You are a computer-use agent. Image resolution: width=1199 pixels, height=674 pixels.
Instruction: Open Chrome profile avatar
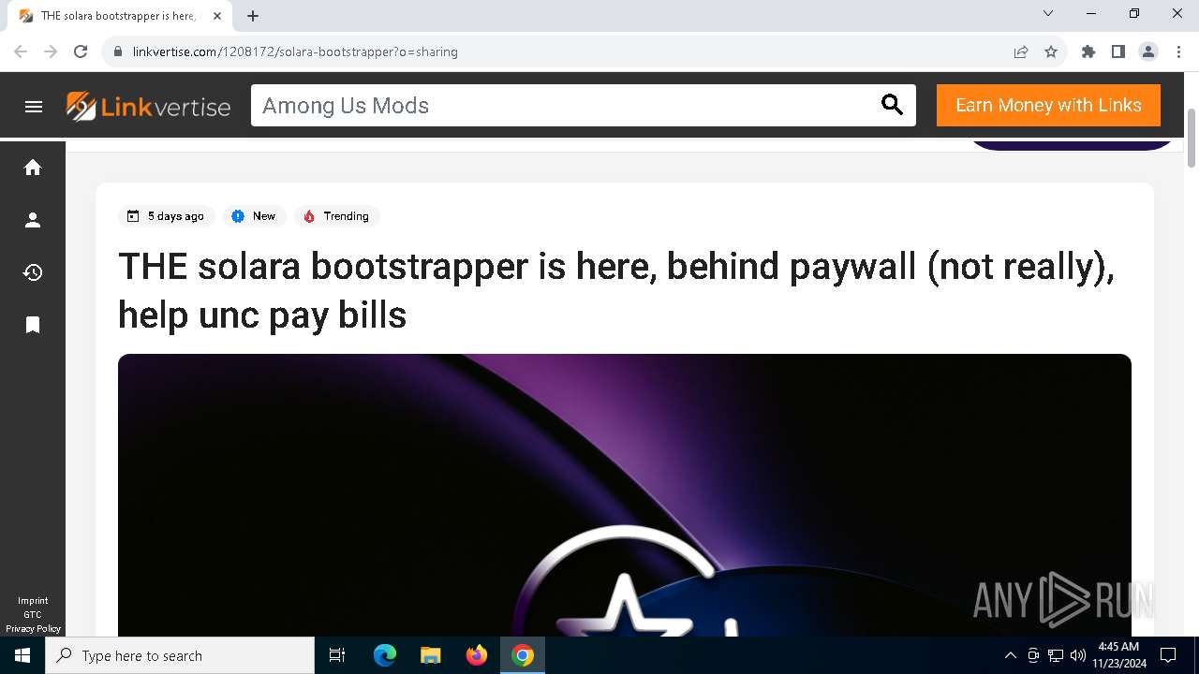[x=1148, y=51]
